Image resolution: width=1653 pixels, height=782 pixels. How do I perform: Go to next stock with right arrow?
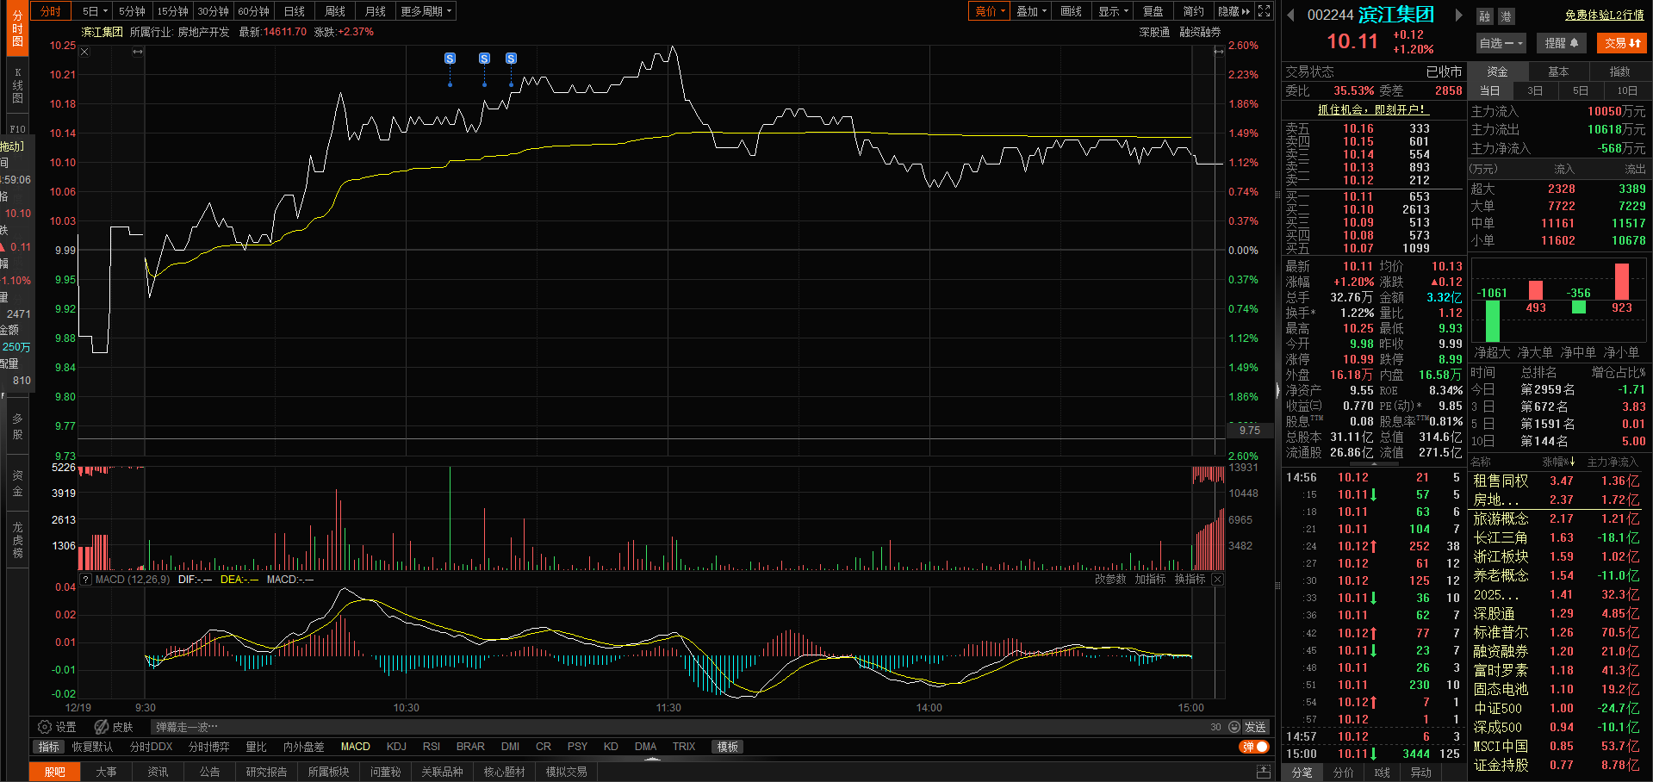[1458, 15]
